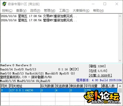This screenshot has width=123, height=106.
Task: Click the MonG0/1/15 MonP0/10/16 ObjRun0/0 line
Action: pos(25,81)
